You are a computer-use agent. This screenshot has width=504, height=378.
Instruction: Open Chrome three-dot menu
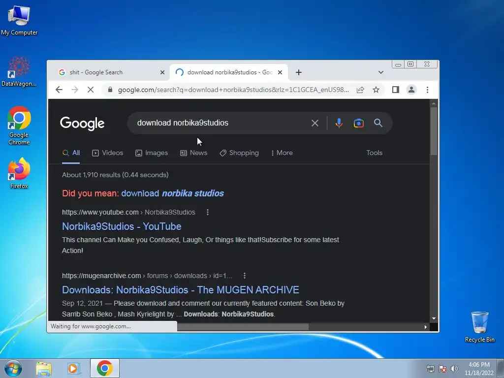tap(427, 90)
